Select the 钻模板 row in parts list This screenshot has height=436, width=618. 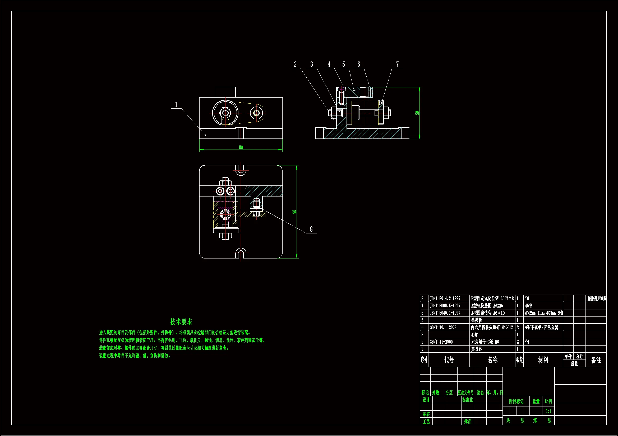coord(476,320)
